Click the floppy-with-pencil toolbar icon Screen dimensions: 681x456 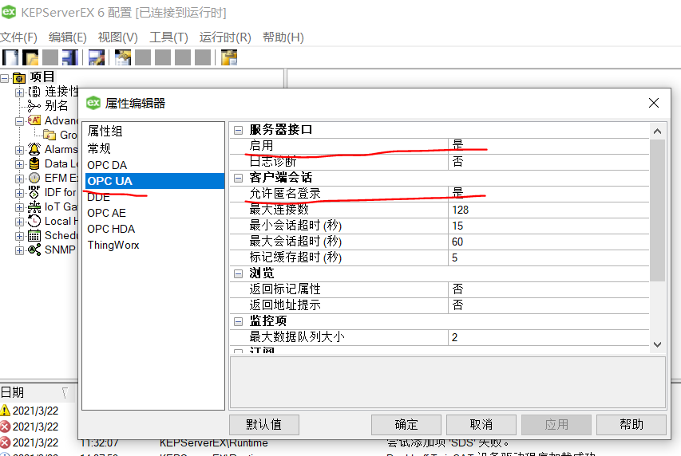(x=97, y=57)
